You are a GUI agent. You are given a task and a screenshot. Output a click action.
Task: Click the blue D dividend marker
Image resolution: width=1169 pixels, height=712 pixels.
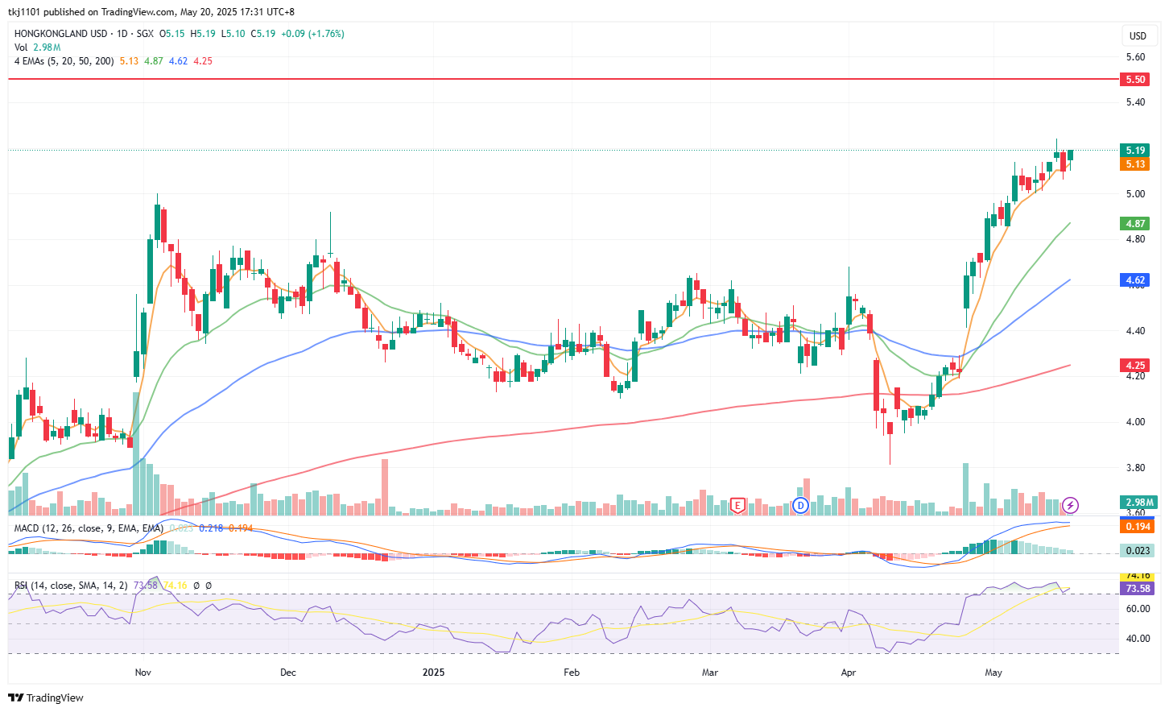[800, 505]
